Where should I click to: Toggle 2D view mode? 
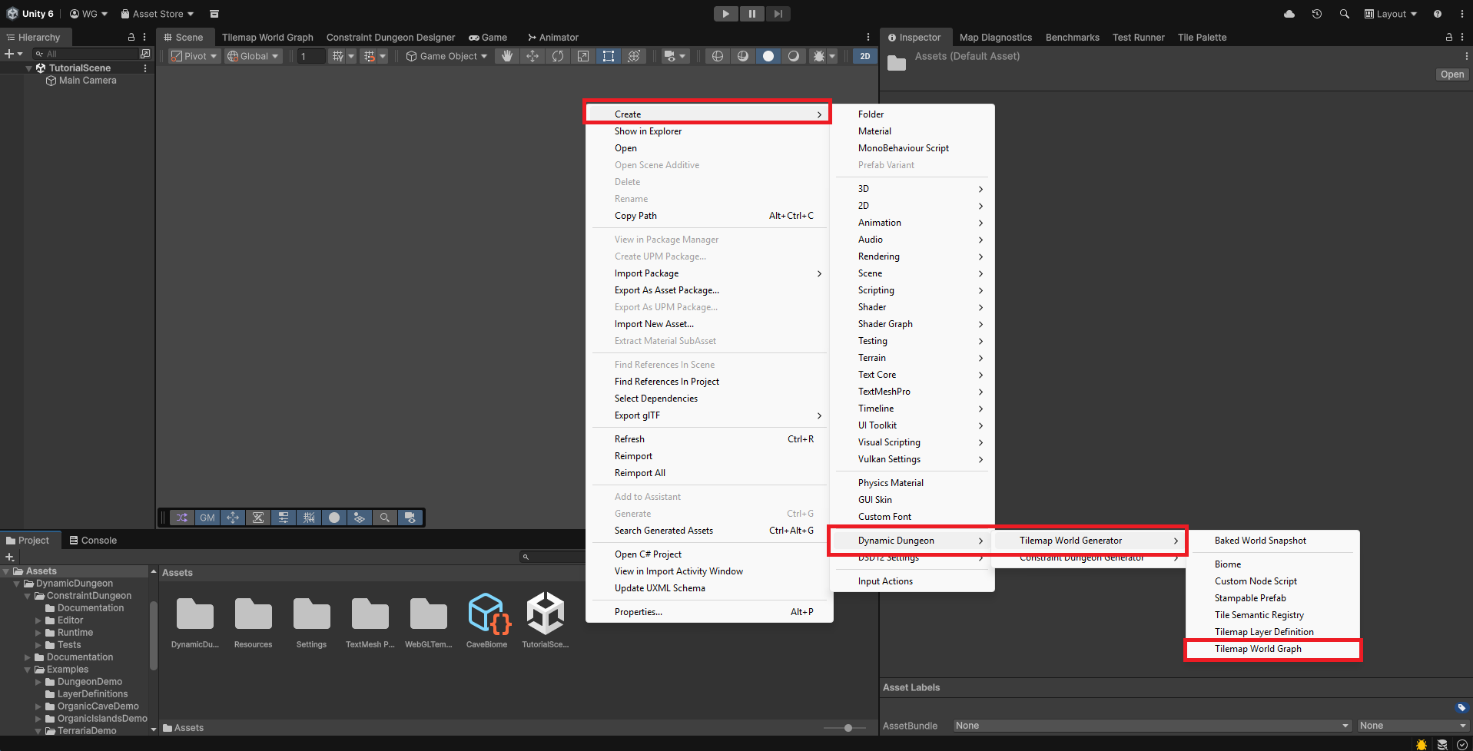tap(865, 56)
